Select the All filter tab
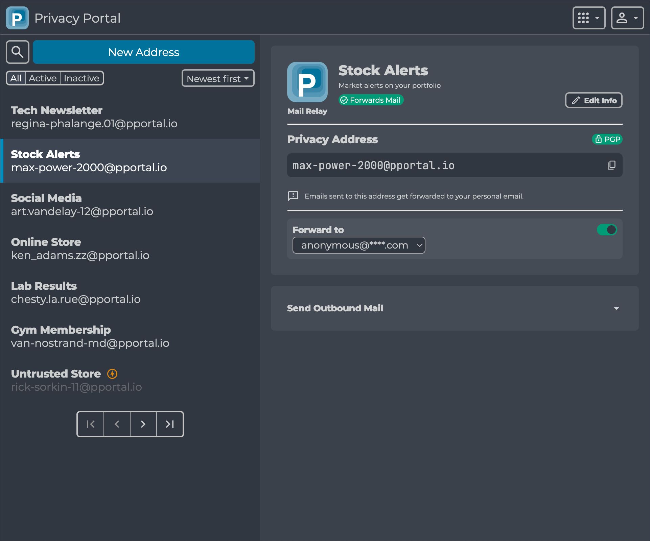The height and width of the screenshot is (541, 650). click(x=15, y=78)
